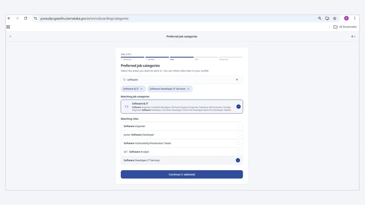Deselect Software Developer-IT Services role
This screenshot has width=365, height=205.
[182, 160]
